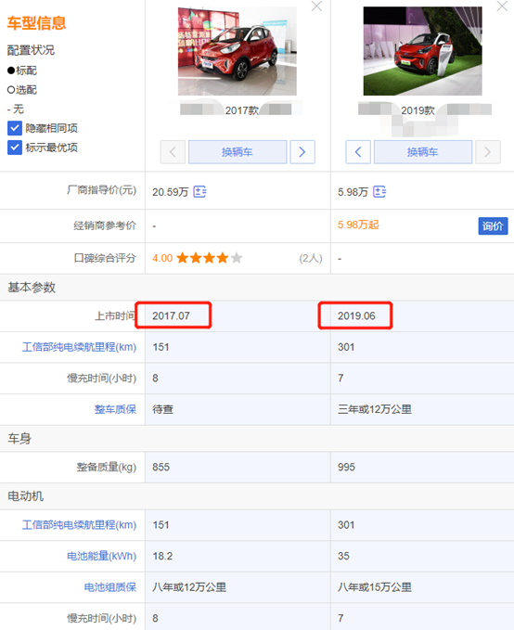Show previous car for the 2019款 column

tap(358, 152)
